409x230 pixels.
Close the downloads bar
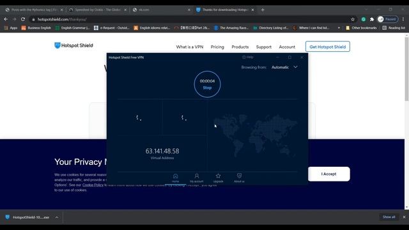pyautogui.click(x=404, y=217)
